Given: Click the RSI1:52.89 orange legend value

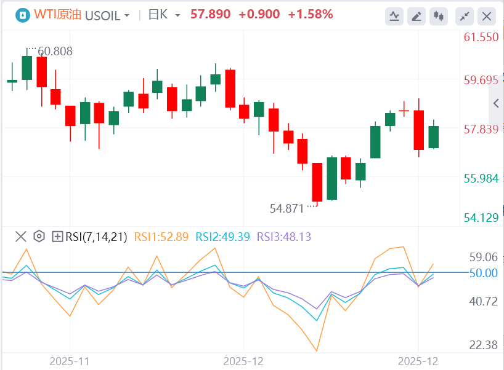Looking at the screenshot, I should tap(161, 236).
